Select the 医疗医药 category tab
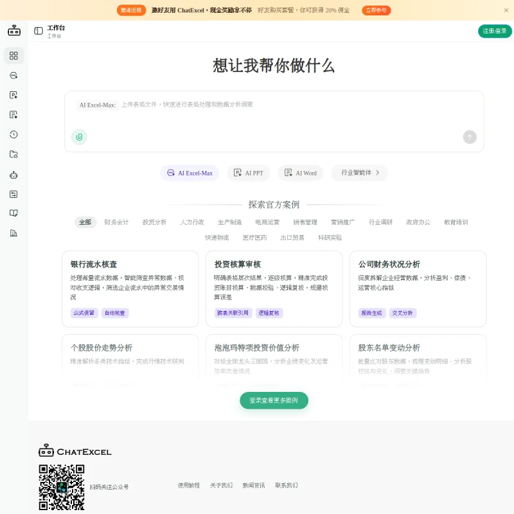Viewport: 514px width, 514px height. pyautogui.click(x=254, y=238)
